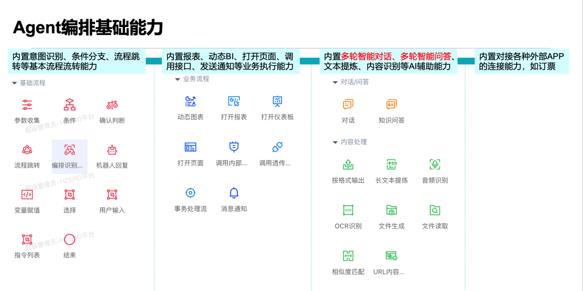Image resolution: width=583 pixels, height=291 pixels.
Task: Click the 流程跳转 icon
Action: (x=27, y=150)
